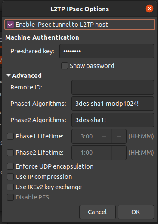Decrease Phase2 Lifetime with minus button
Image resolution: width=158 pixels, height=224 pixels.
(104, 153)
